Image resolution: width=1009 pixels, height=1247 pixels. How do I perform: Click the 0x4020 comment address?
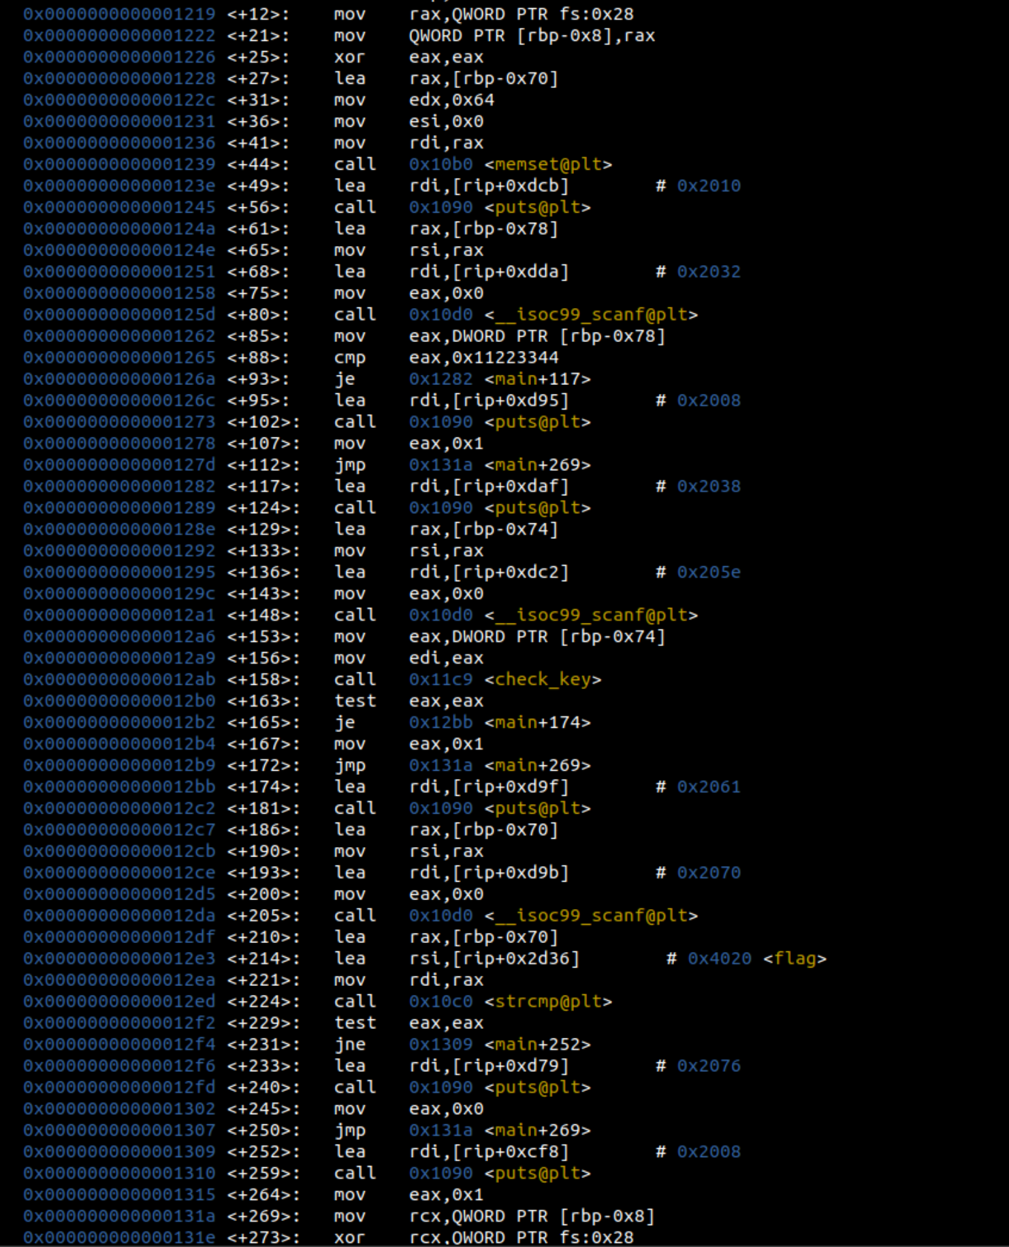click(x=720, y=958)
